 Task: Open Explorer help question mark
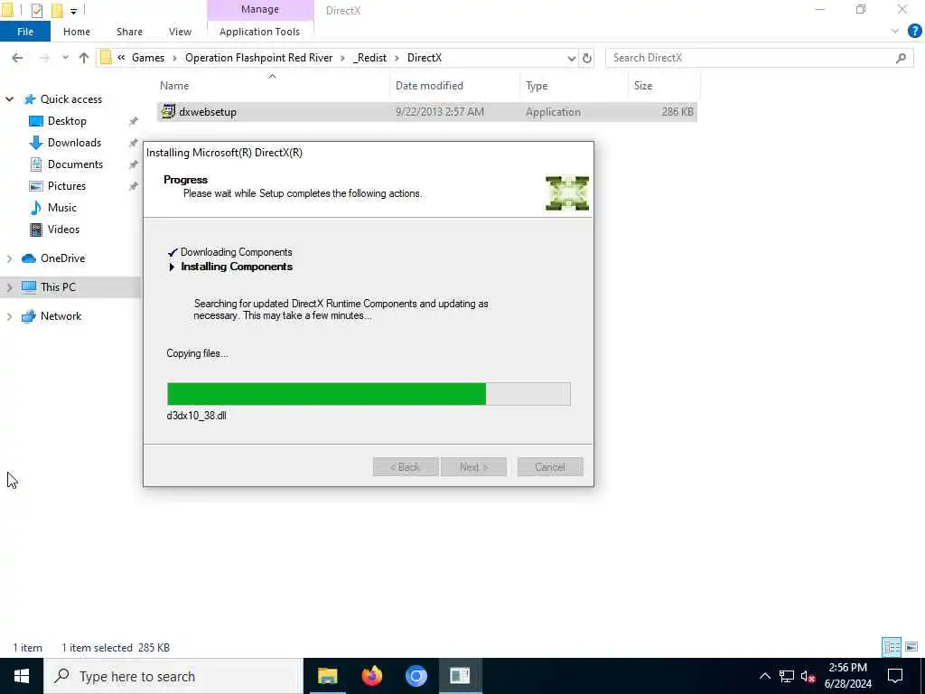(915, 32)
